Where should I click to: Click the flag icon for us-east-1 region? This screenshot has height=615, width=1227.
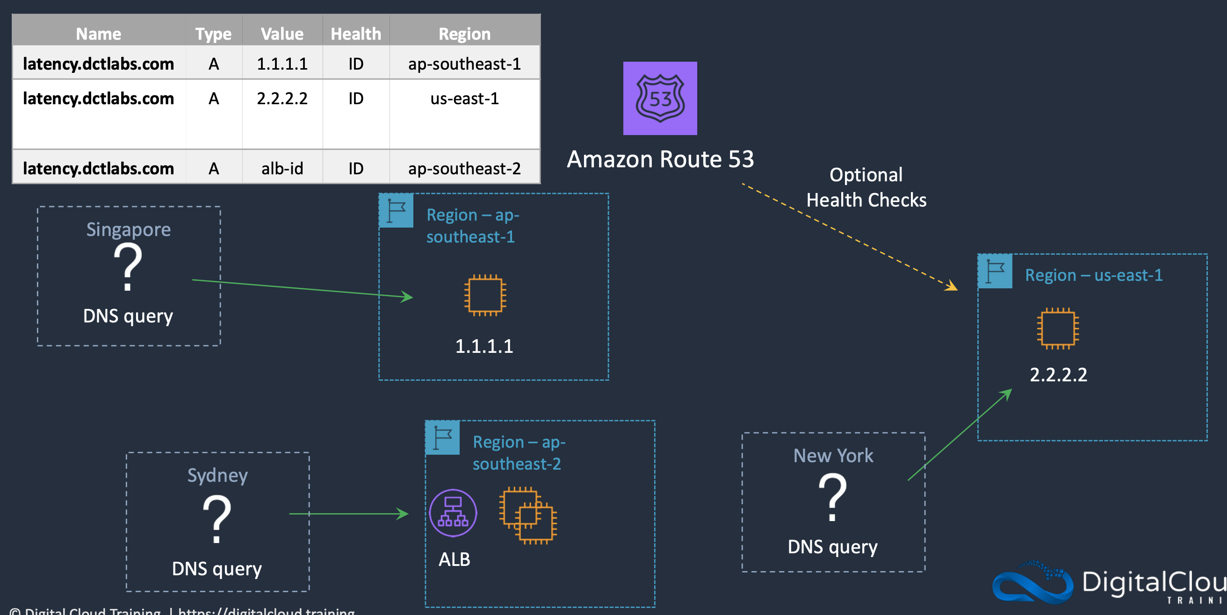995,271
